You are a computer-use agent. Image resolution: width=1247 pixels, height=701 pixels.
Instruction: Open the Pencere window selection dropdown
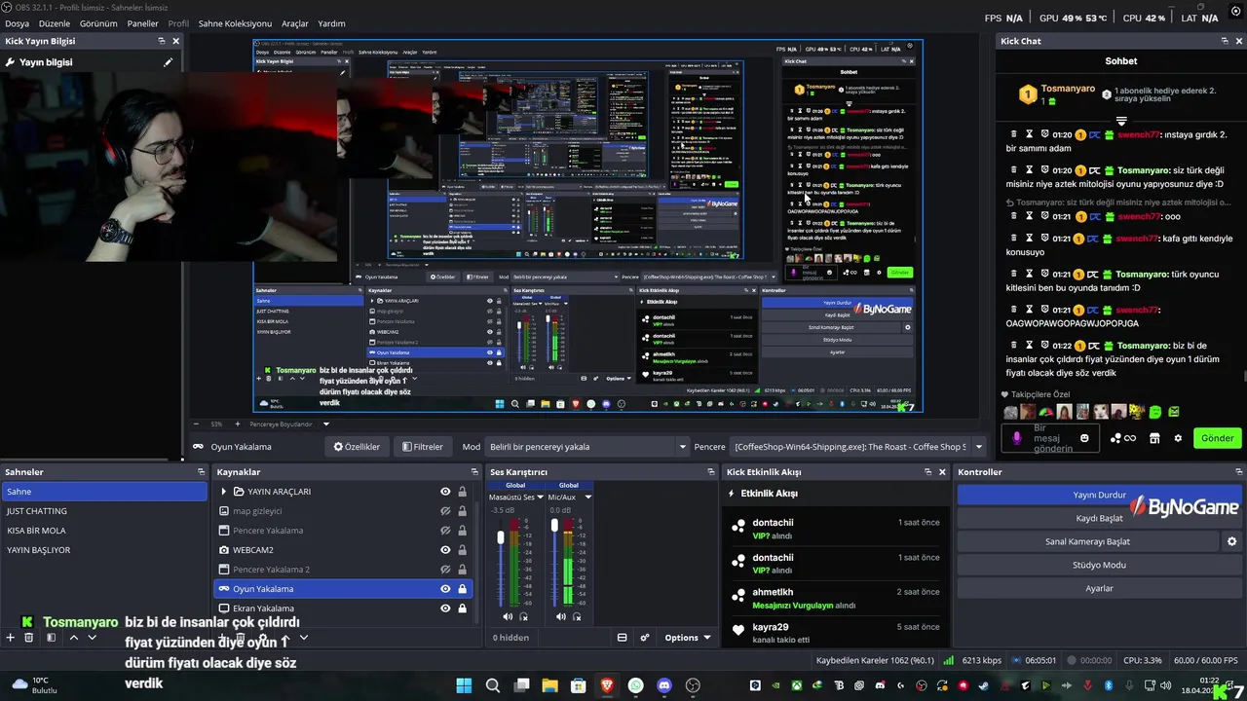point(858,447)
